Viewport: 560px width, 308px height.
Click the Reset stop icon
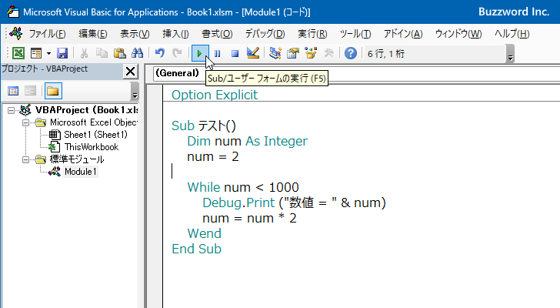[x=235, y=54]
